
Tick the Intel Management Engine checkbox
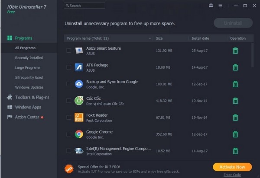68,151
